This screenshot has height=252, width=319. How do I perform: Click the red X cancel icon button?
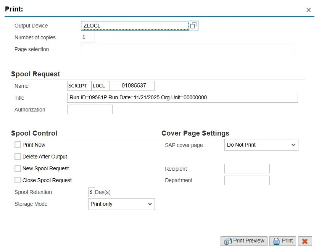[305, 241]
